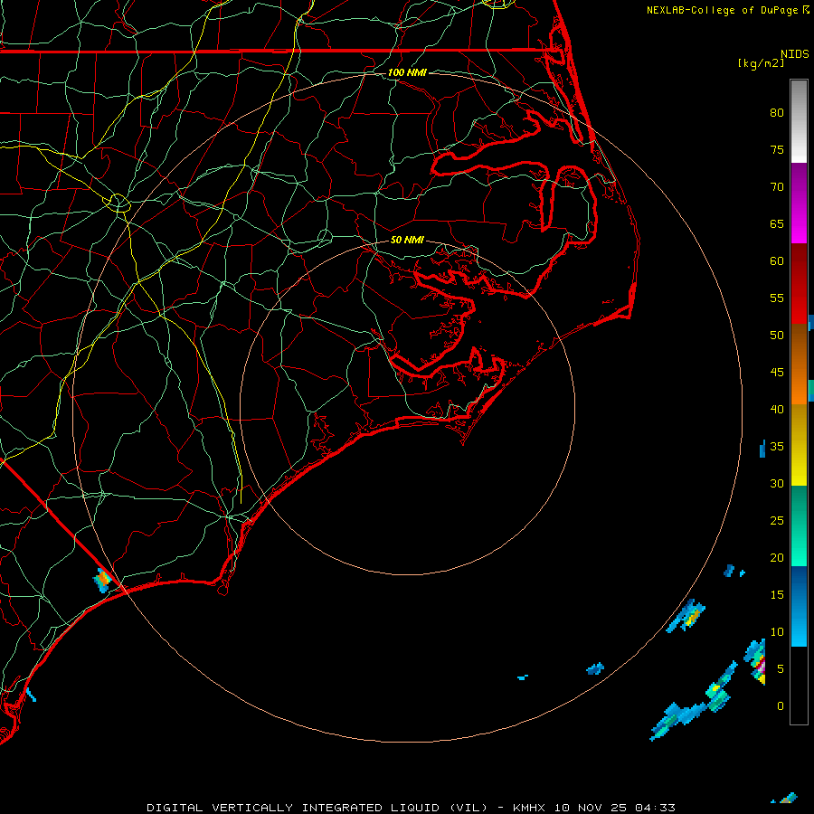The image size is (814, 814).
Task: Click the 0 value on the scale
Action: [781, 706]
